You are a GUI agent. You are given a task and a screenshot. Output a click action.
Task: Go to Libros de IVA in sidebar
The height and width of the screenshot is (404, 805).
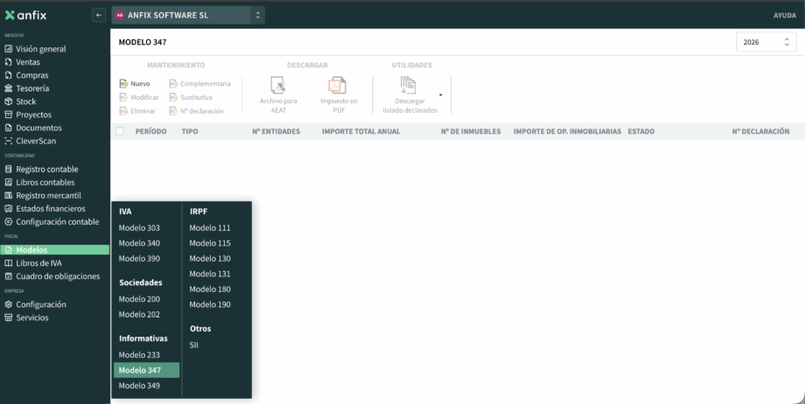38,263
